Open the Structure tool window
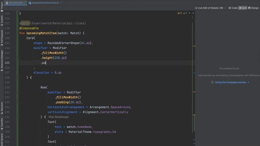This screenshot has width=260, height=146. pyautogui.click(x=2, y=108)
